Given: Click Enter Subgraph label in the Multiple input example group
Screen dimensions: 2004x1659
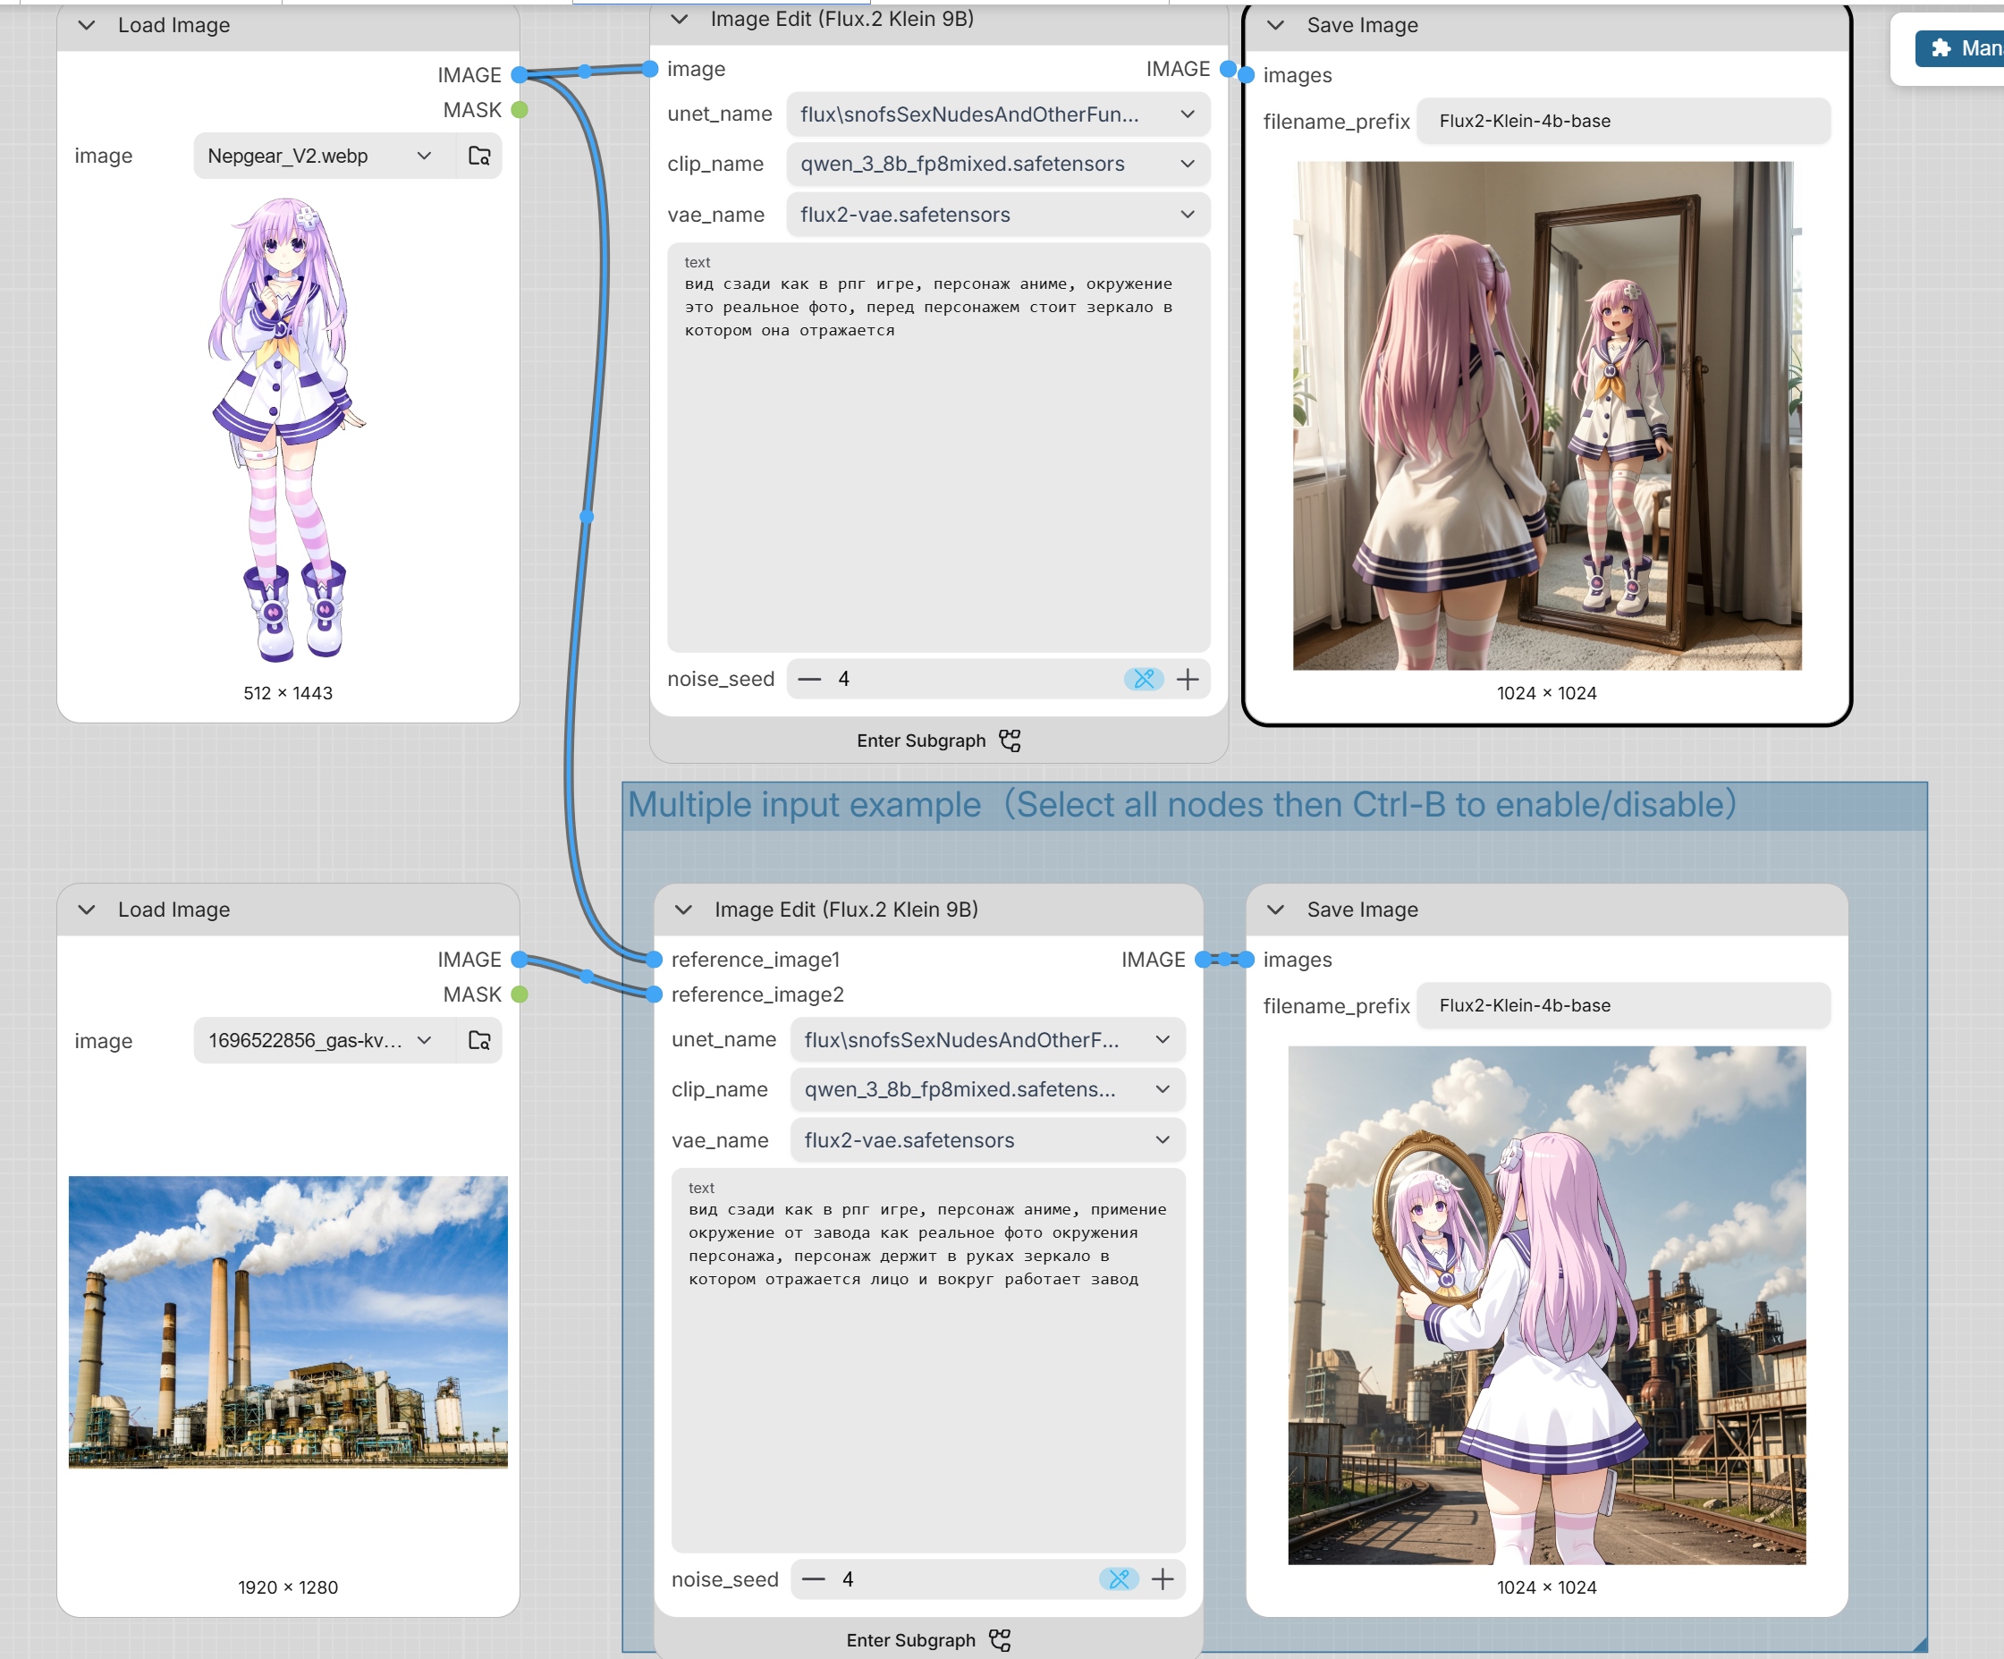Looking at the screenshot, I should tap(910, 1640).
